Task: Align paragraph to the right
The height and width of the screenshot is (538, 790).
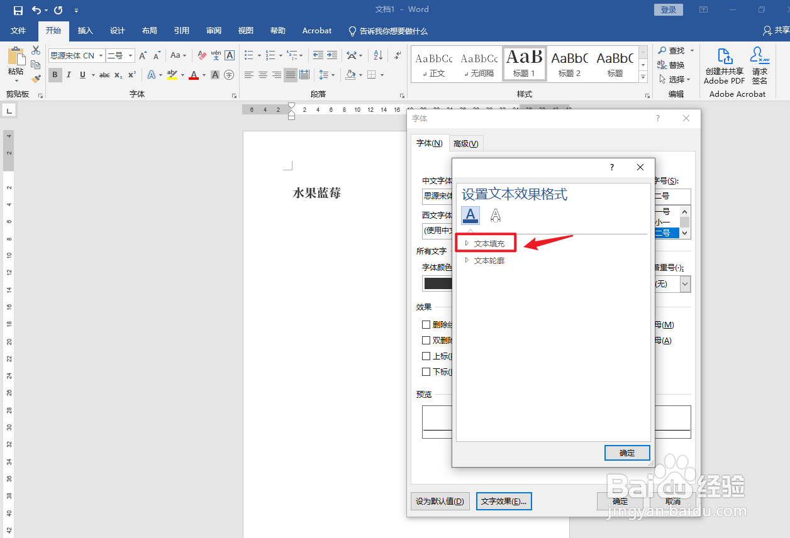Action: 276,75
